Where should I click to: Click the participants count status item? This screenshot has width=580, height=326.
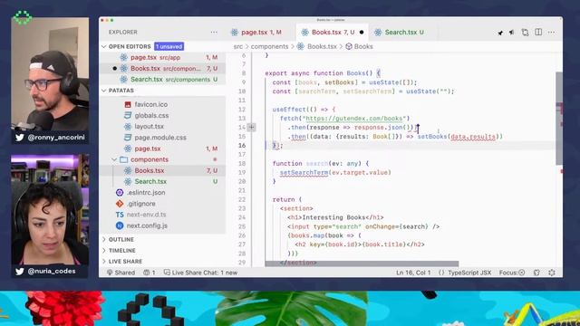coord(150,273)
